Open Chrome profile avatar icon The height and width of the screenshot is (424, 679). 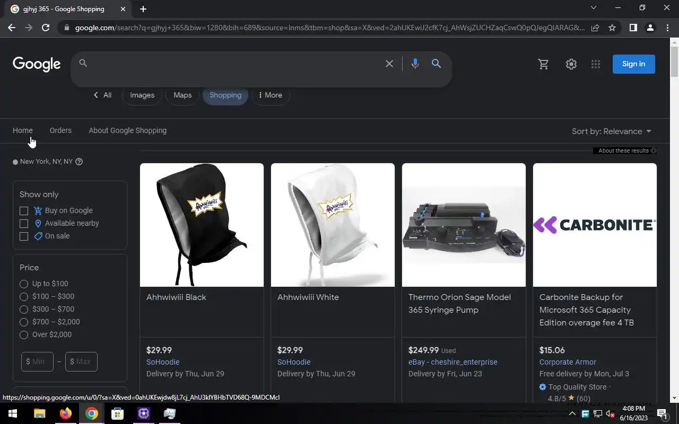click(x=650, y=28)
